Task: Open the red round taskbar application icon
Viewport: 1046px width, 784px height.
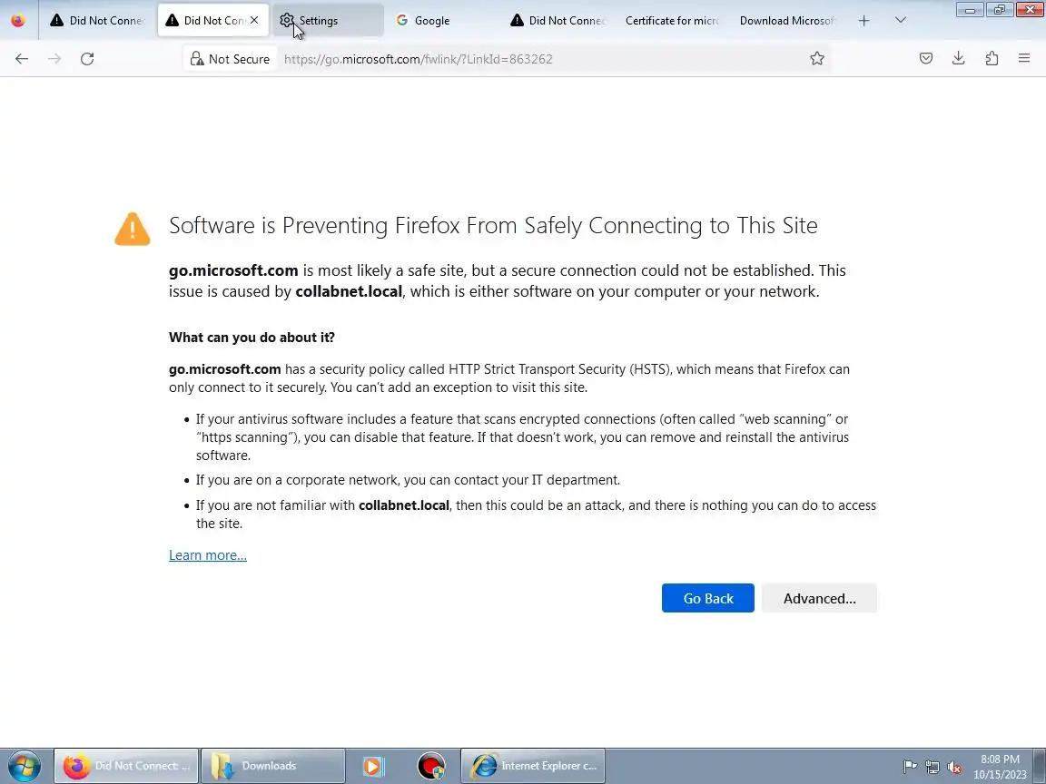Action: coord(431,766)
